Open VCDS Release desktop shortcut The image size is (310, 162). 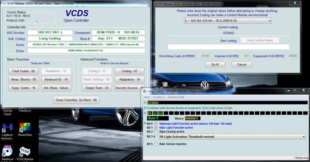(x=25, y=154)
